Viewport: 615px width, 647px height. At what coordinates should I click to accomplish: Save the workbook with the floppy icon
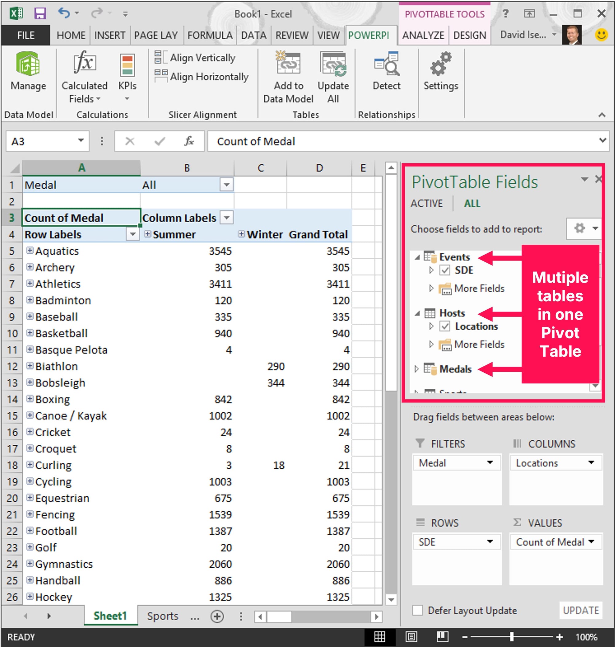(x=40, y=14)
